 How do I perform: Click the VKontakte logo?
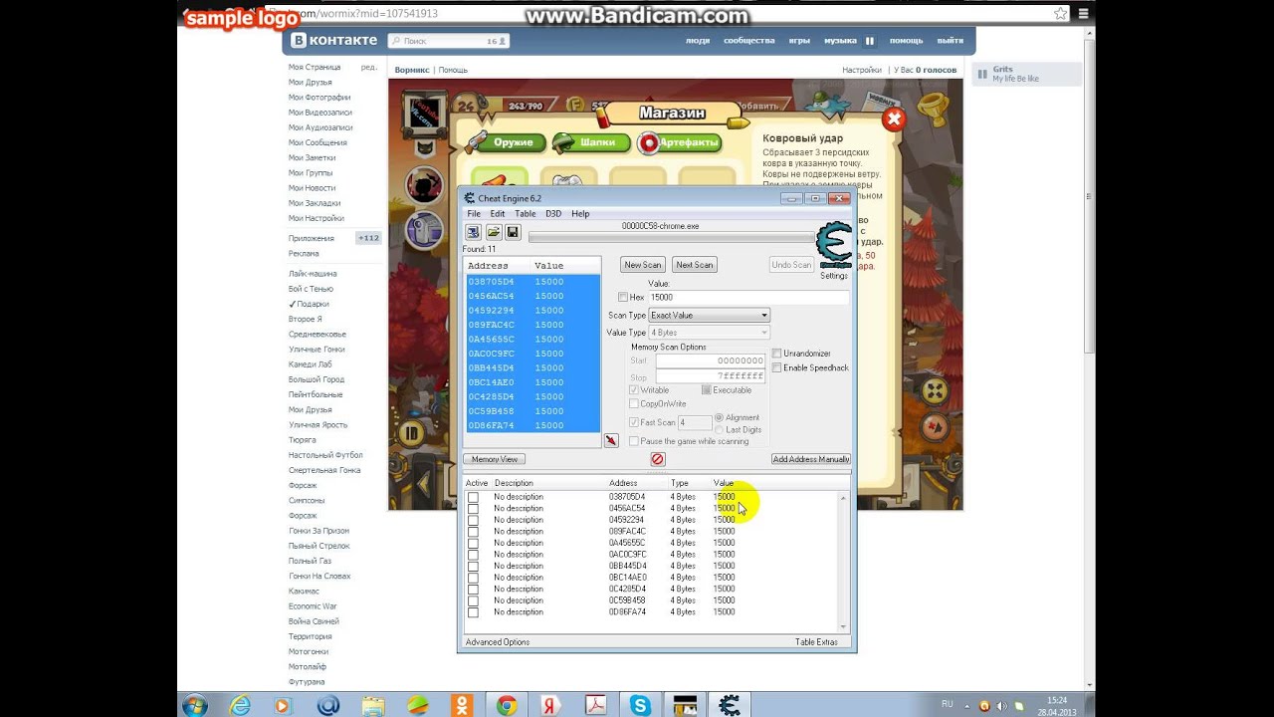point(333,41)
